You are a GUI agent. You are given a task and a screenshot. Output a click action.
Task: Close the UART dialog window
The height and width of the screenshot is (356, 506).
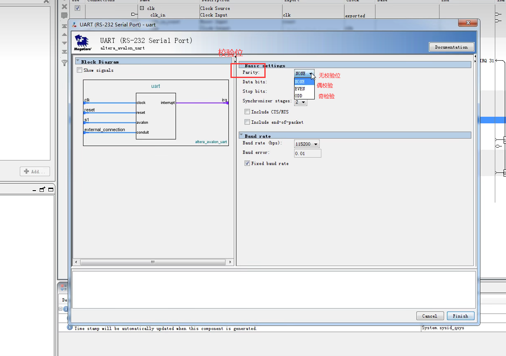coord(468,23)
